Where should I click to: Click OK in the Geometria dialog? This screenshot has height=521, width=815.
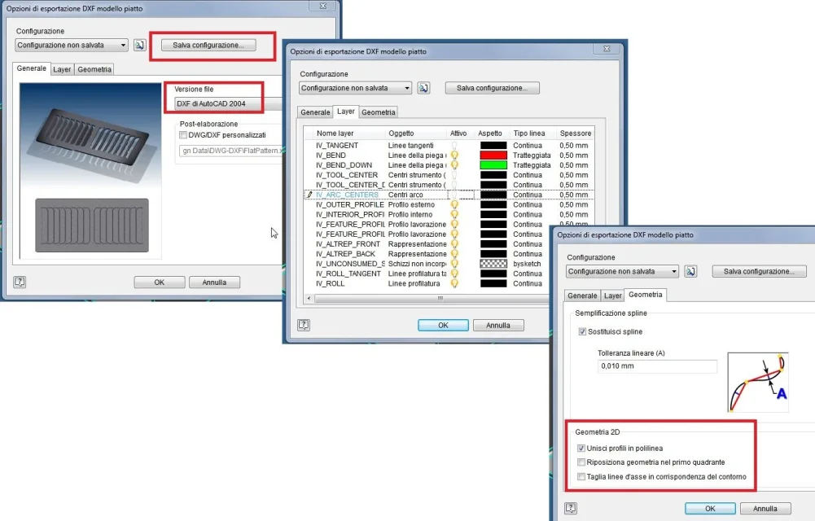coord(710,509)
